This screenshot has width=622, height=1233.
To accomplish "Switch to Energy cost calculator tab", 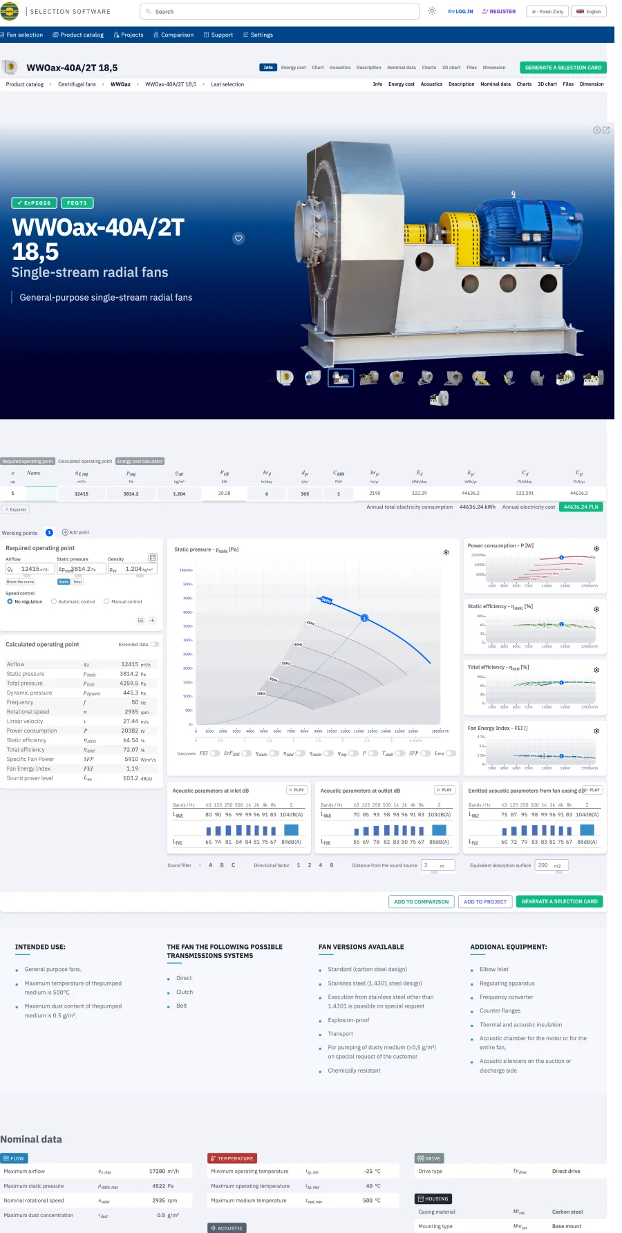I will (x=140, y=461).
